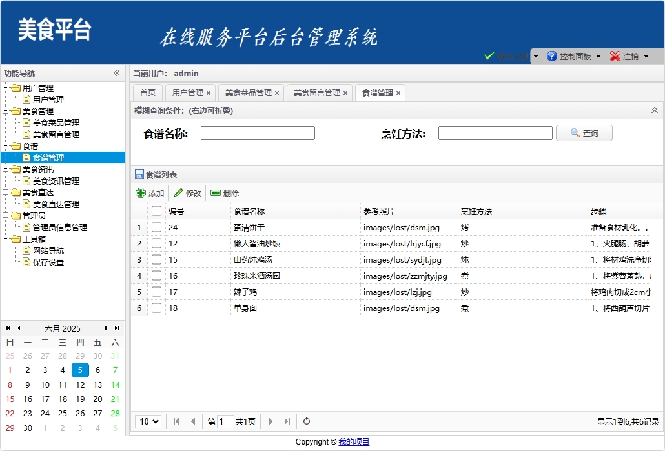Viewport: 665px width, 451px height.
Task: Click the 食谱名称 input field
Action: click(x=258, y=134)
